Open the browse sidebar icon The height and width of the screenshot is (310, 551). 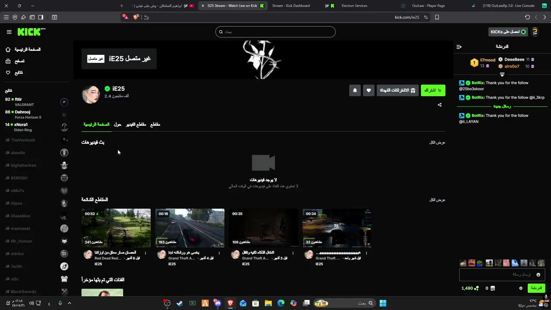pyautogui.click(x=8, y=61)
